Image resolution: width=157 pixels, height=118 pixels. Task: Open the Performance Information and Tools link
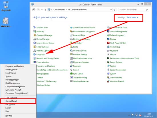coord(124,58)
